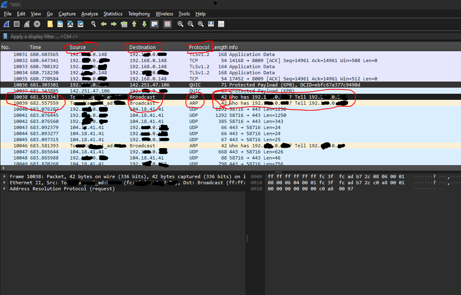Restart the current capture
Viewport: 461px width, 295px height.
click(x=27, y=24)
